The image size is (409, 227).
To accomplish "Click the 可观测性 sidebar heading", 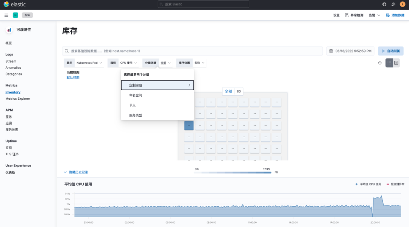I will (x=24, y=29).
